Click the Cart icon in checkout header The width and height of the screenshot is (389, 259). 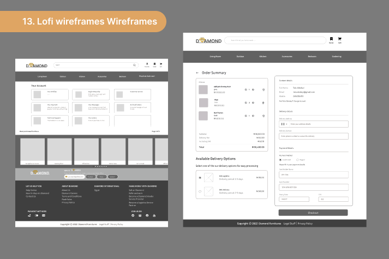point(339,39)
